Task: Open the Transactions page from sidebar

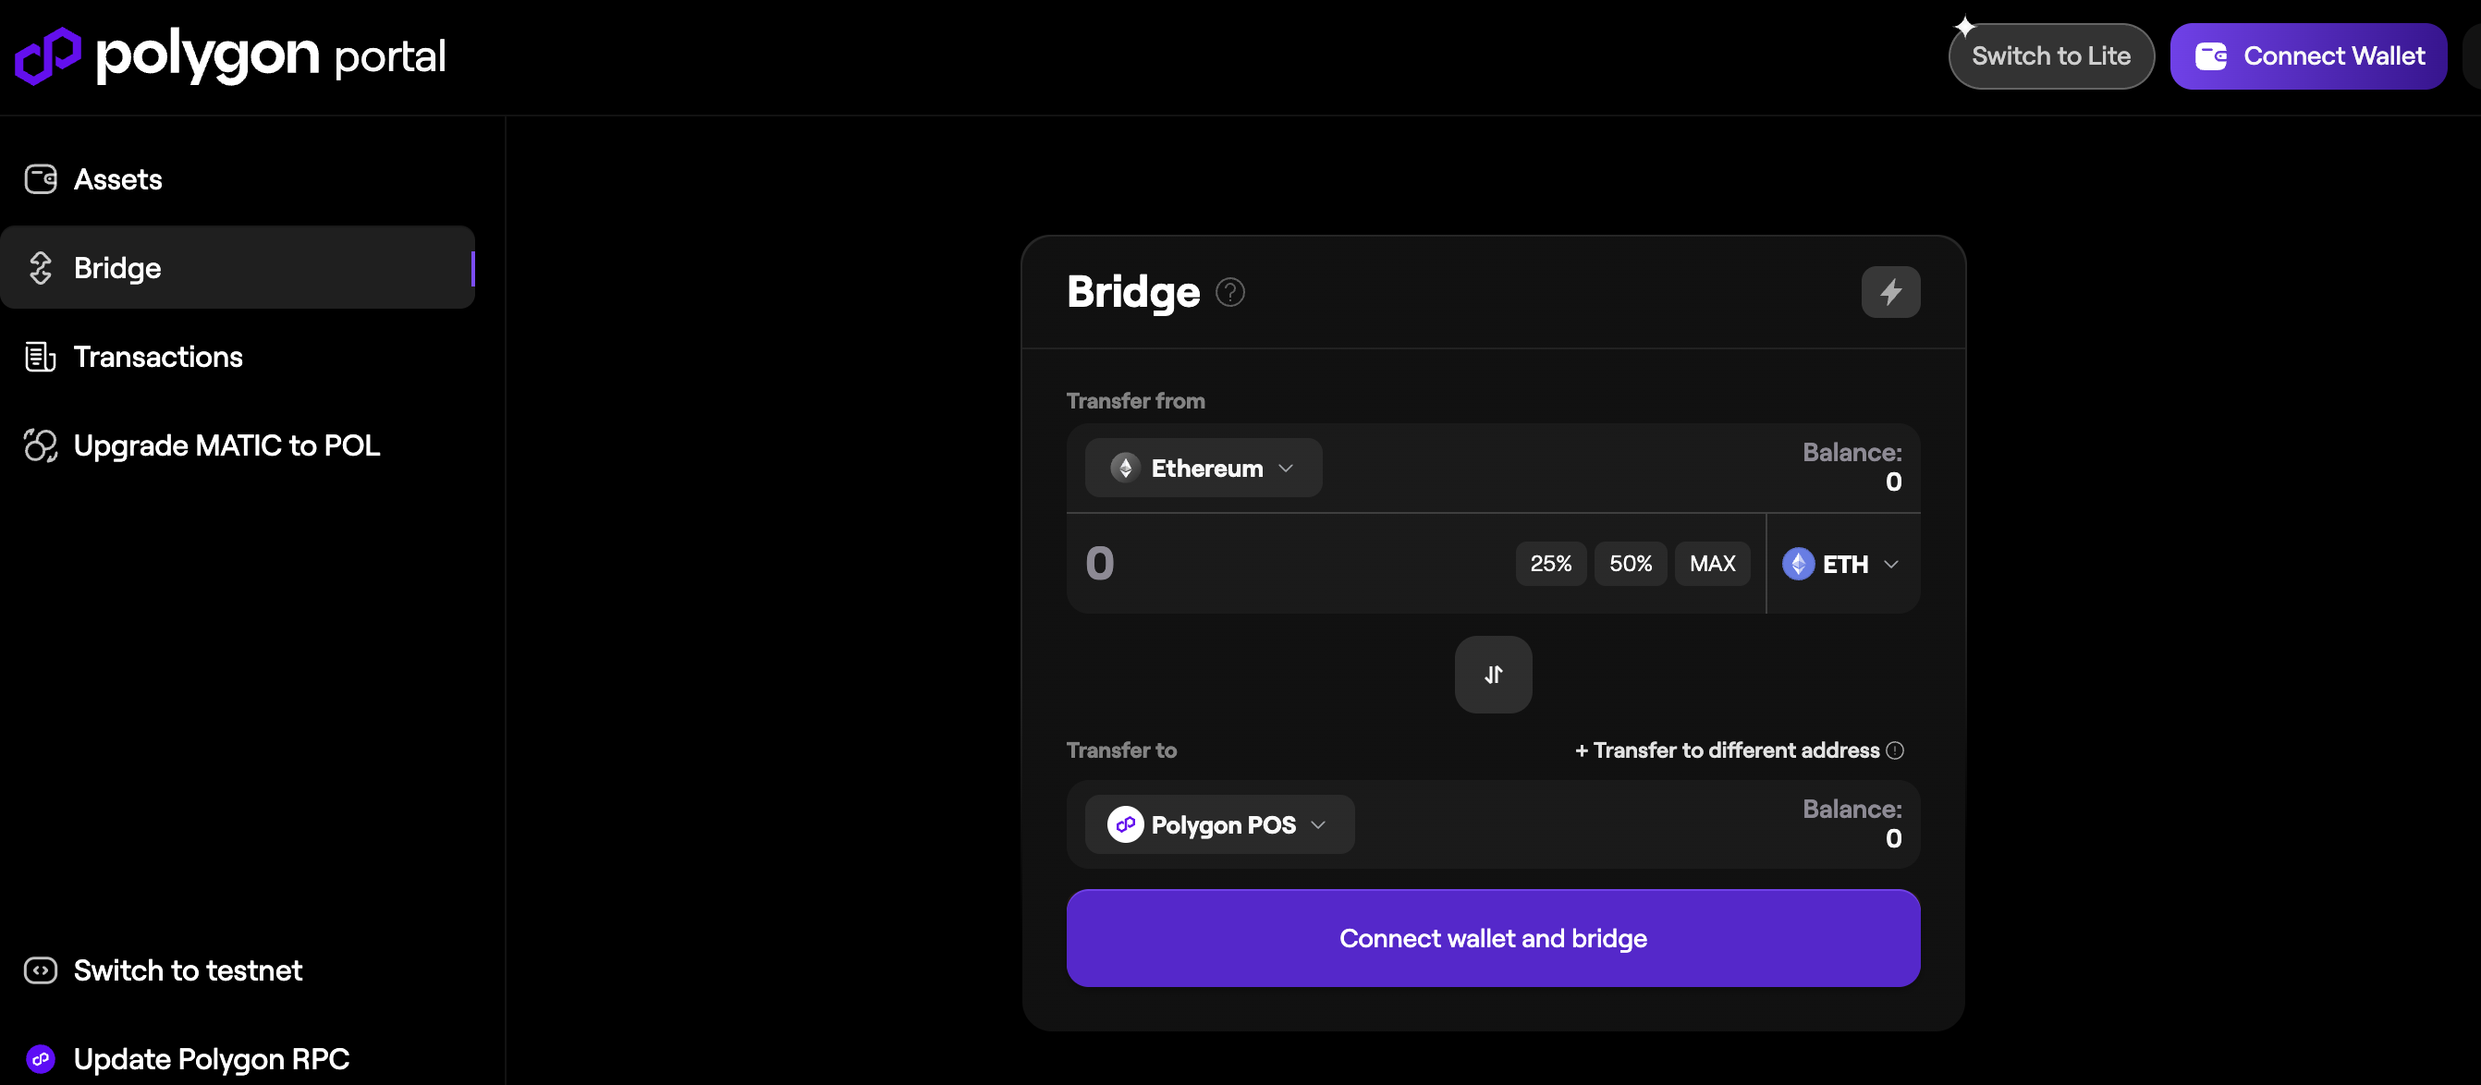Action: tap(158, 357)
